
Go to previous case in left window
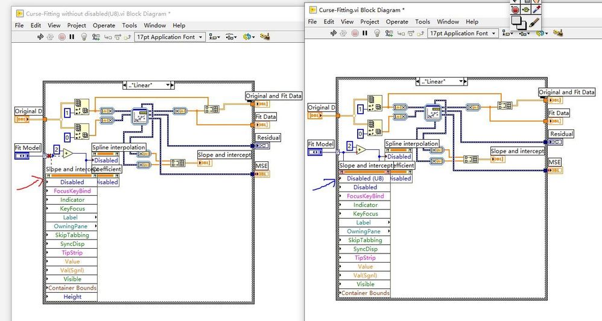(125, 85)
